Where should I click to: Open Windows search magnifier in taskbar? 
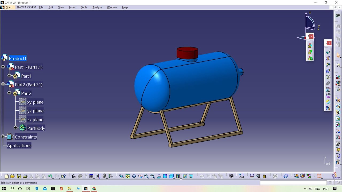pos(12,189)
